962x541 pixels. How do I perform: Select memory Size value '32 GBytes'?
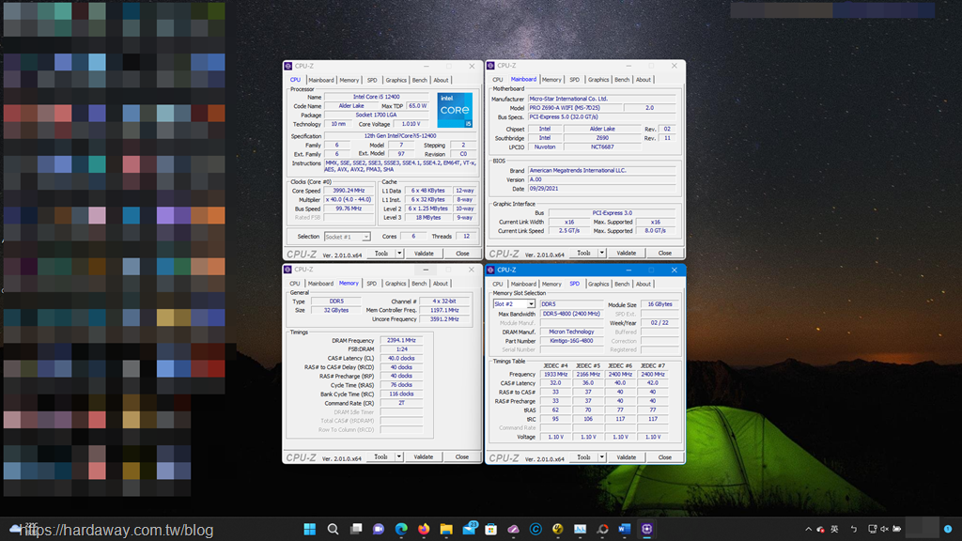coord(335,310)
